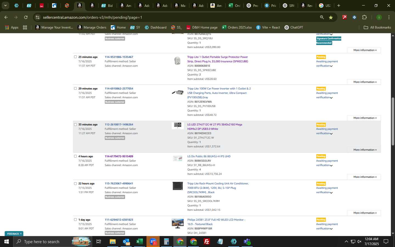Select the checkbox for order 114-6910862-2577054
395x247 pixels.
coord(75,88)
